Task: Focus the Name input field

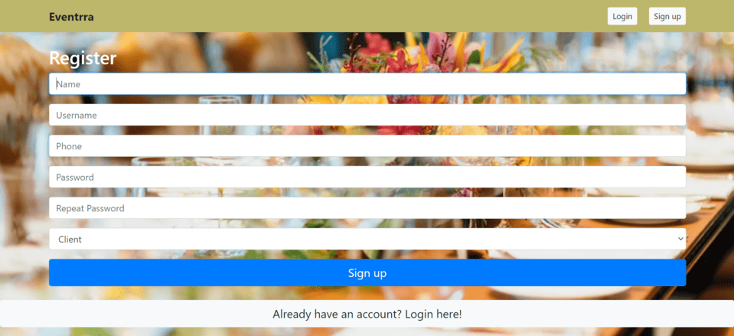Action: coord(367,84)
